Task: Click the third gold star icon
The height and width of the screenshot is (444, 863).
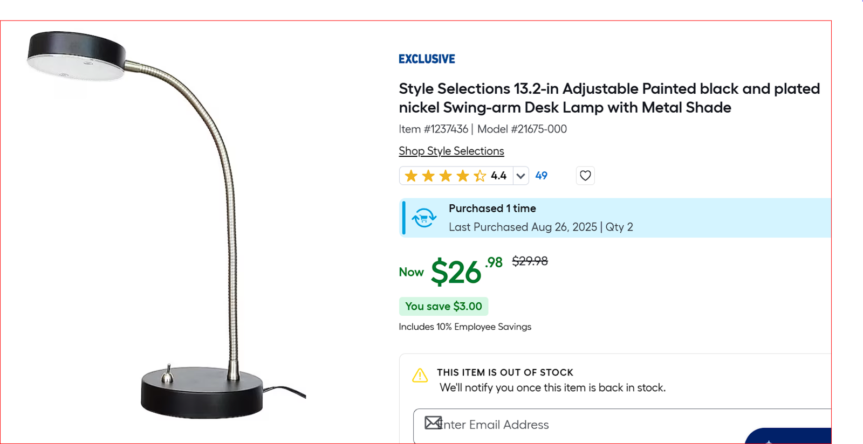Action: 446,176
